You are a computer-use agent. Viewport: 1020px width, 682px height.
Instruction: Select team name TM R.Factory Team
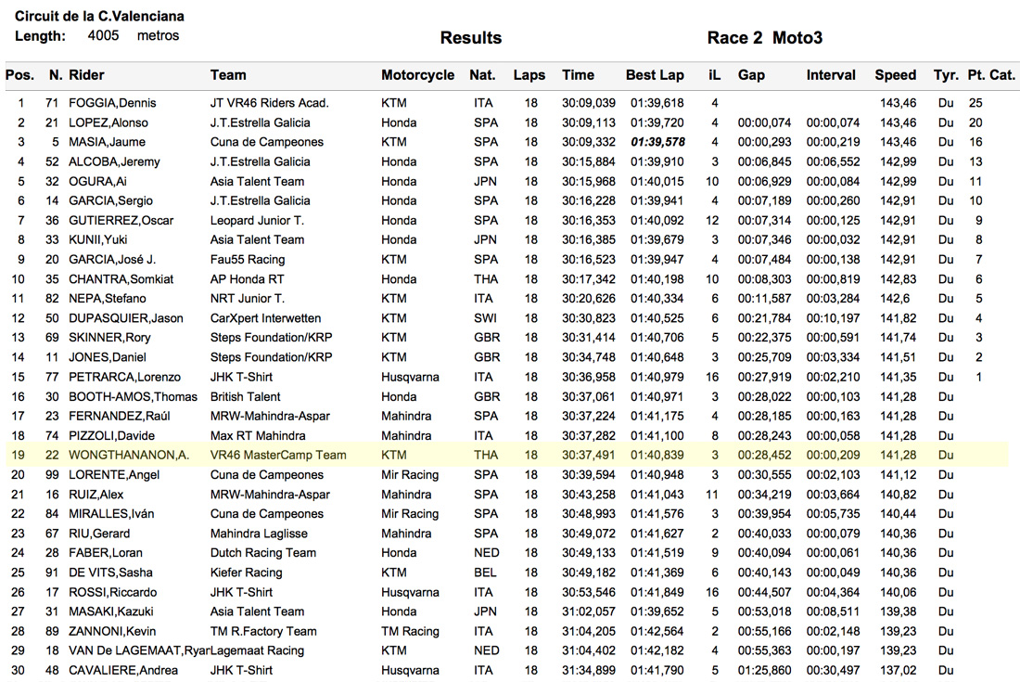pyautogui.click(x=263, y=631)
